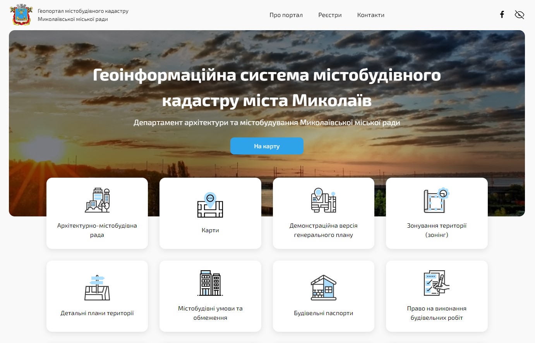Click the Карти map pin icon
The image size is (535, 343).
pos(210,205)
